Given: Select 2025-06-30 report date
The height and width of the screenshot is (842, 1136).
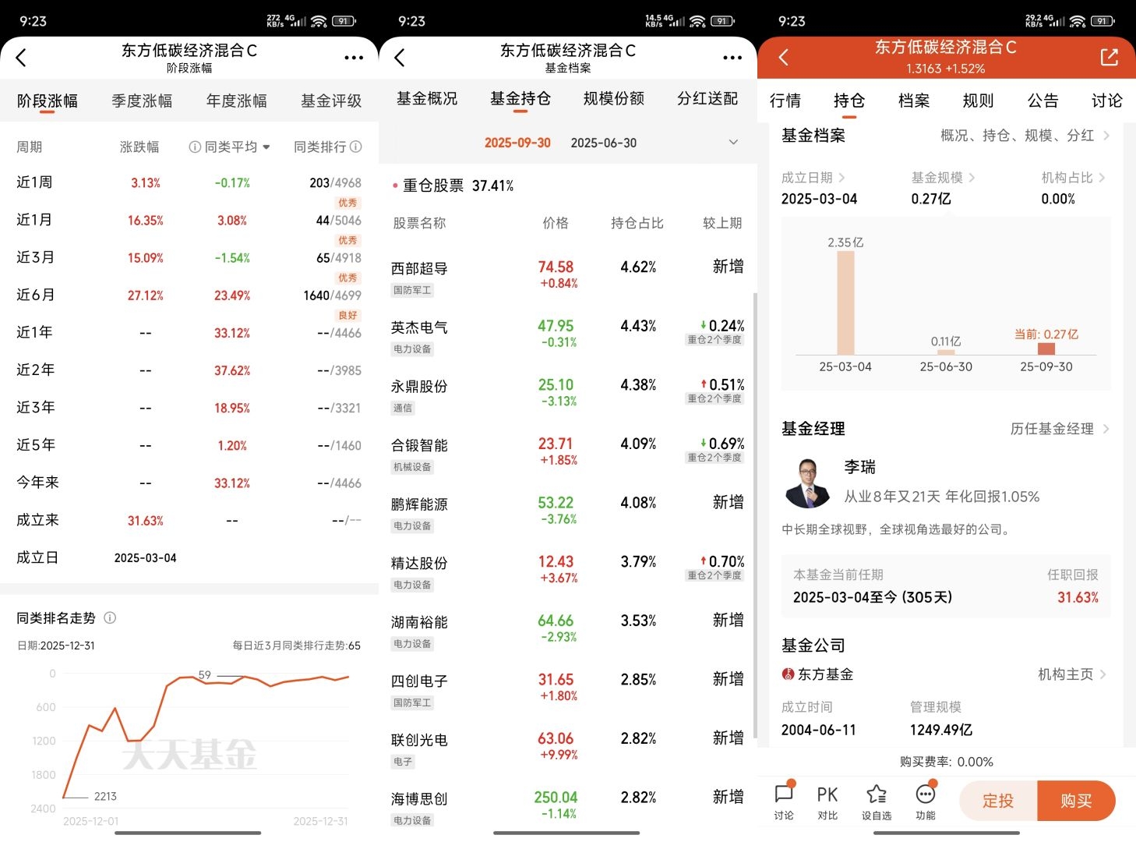Looking at the screenshot, I should click(x=604, y=143).
